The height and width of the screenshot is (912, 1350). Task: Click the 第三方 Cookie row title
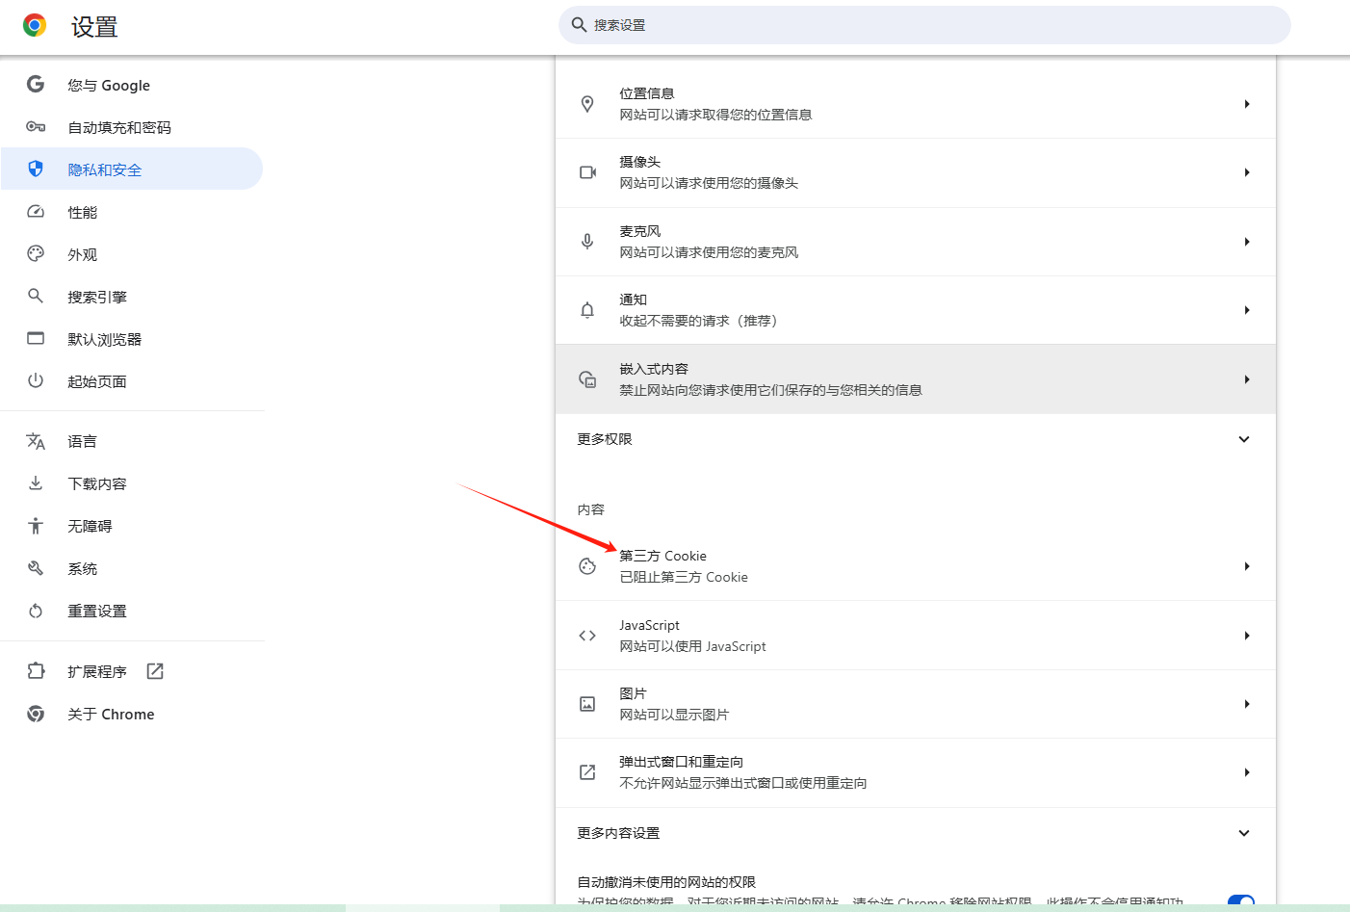(x=662, y=556)
